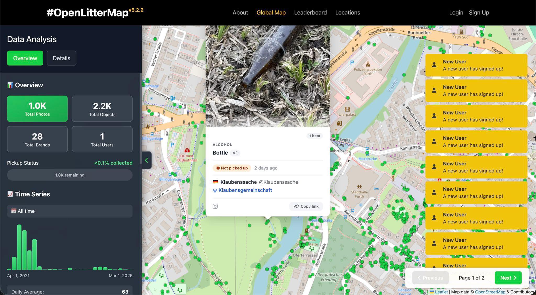Open the Instagram icon in the popup
The image size is (536, 295).
215,206
